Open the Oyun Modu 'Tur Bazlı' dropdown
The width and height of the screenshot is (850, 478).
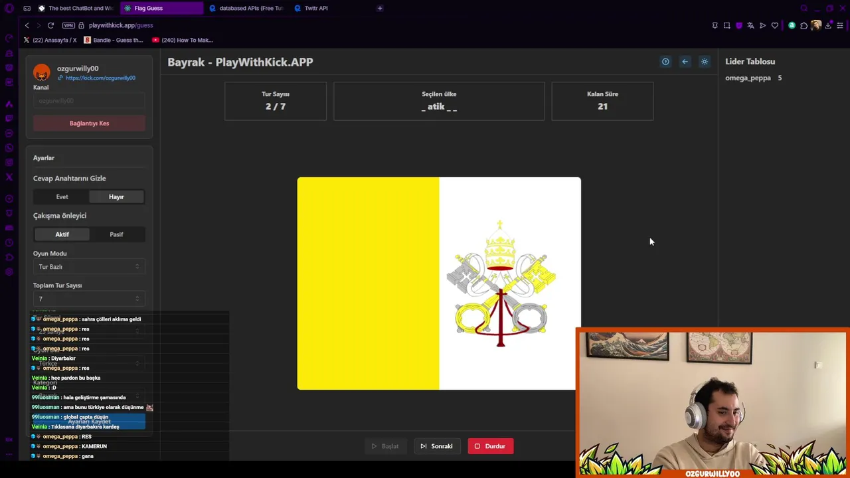tap(89, 266)
